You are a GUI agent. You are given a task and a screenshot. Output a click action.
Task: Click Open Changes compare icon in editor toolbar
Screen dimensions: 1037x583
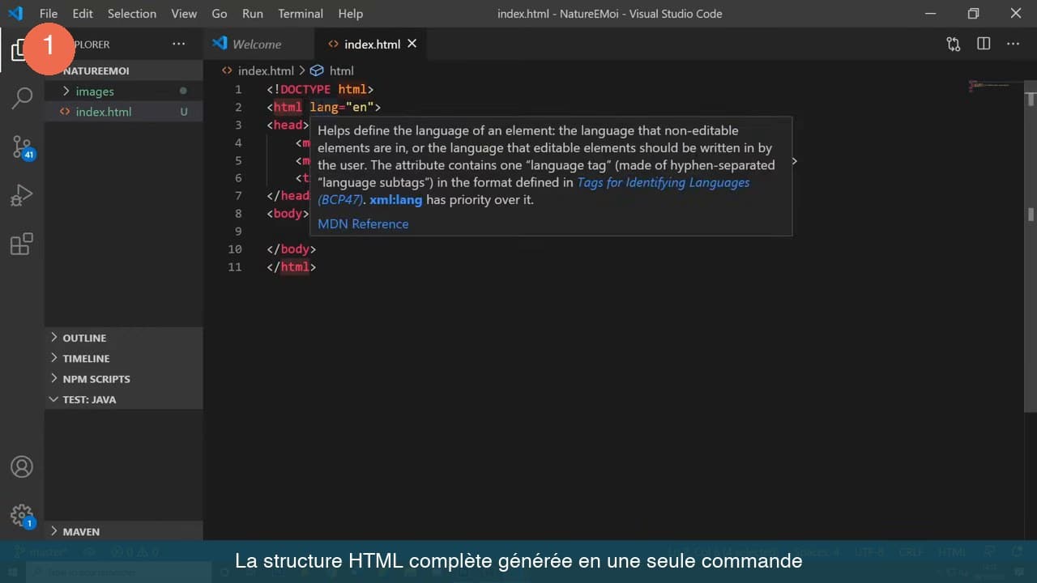(954, 45)
